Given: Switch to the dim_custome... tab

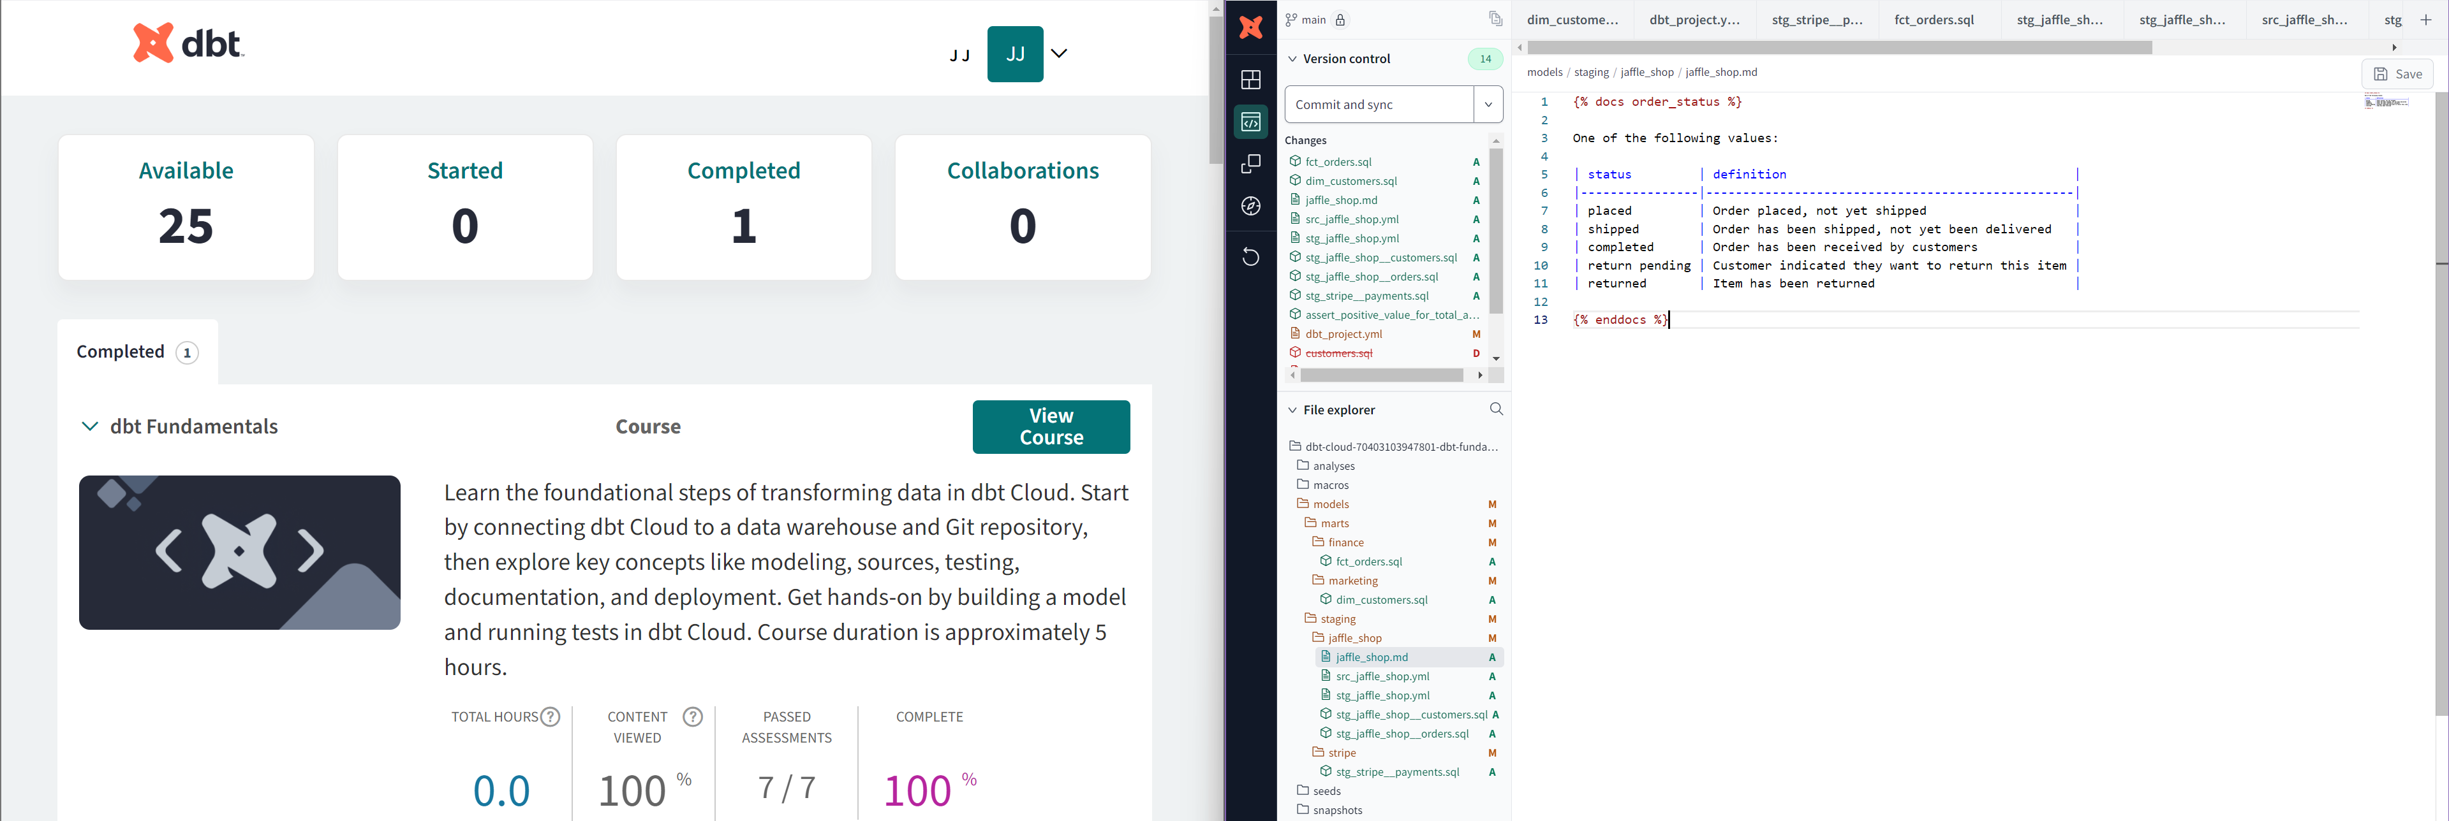Looking at the screenshot, I should pos(1571,20).
